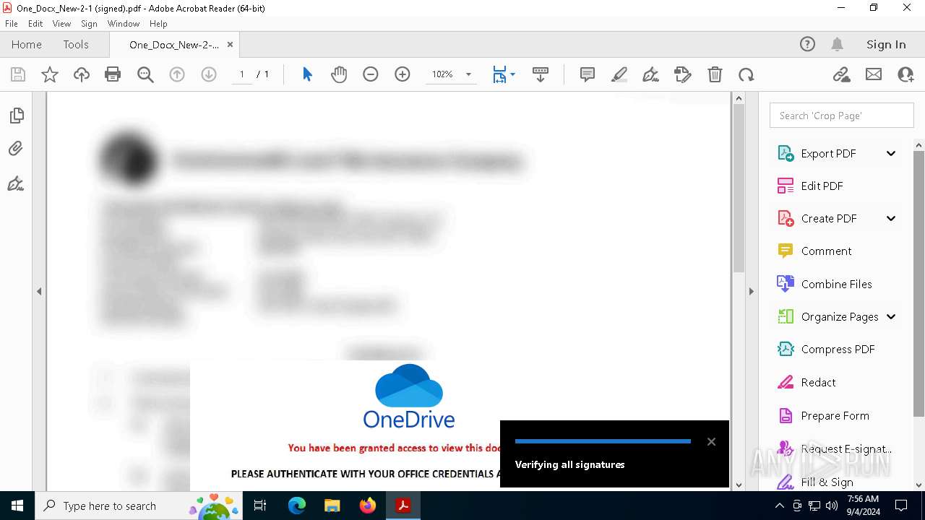Upload the file to cloud

[82, 74]
